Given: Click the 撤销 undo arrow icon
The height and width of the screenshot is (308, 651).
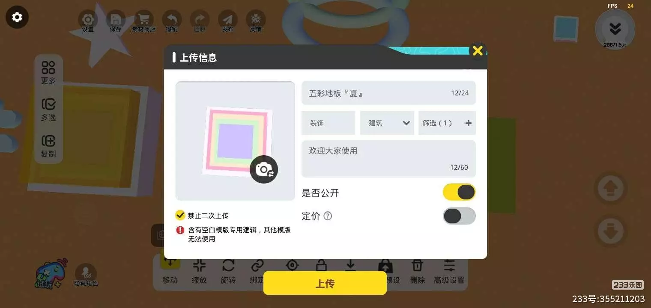Looking at the screenshot, I should tap(172, 21).
